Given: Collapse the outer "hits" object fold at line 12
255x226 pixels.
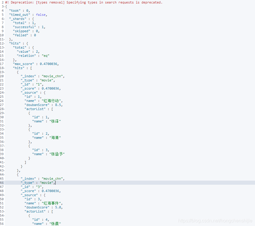Looking at the screenshot, I should [4, 44].
